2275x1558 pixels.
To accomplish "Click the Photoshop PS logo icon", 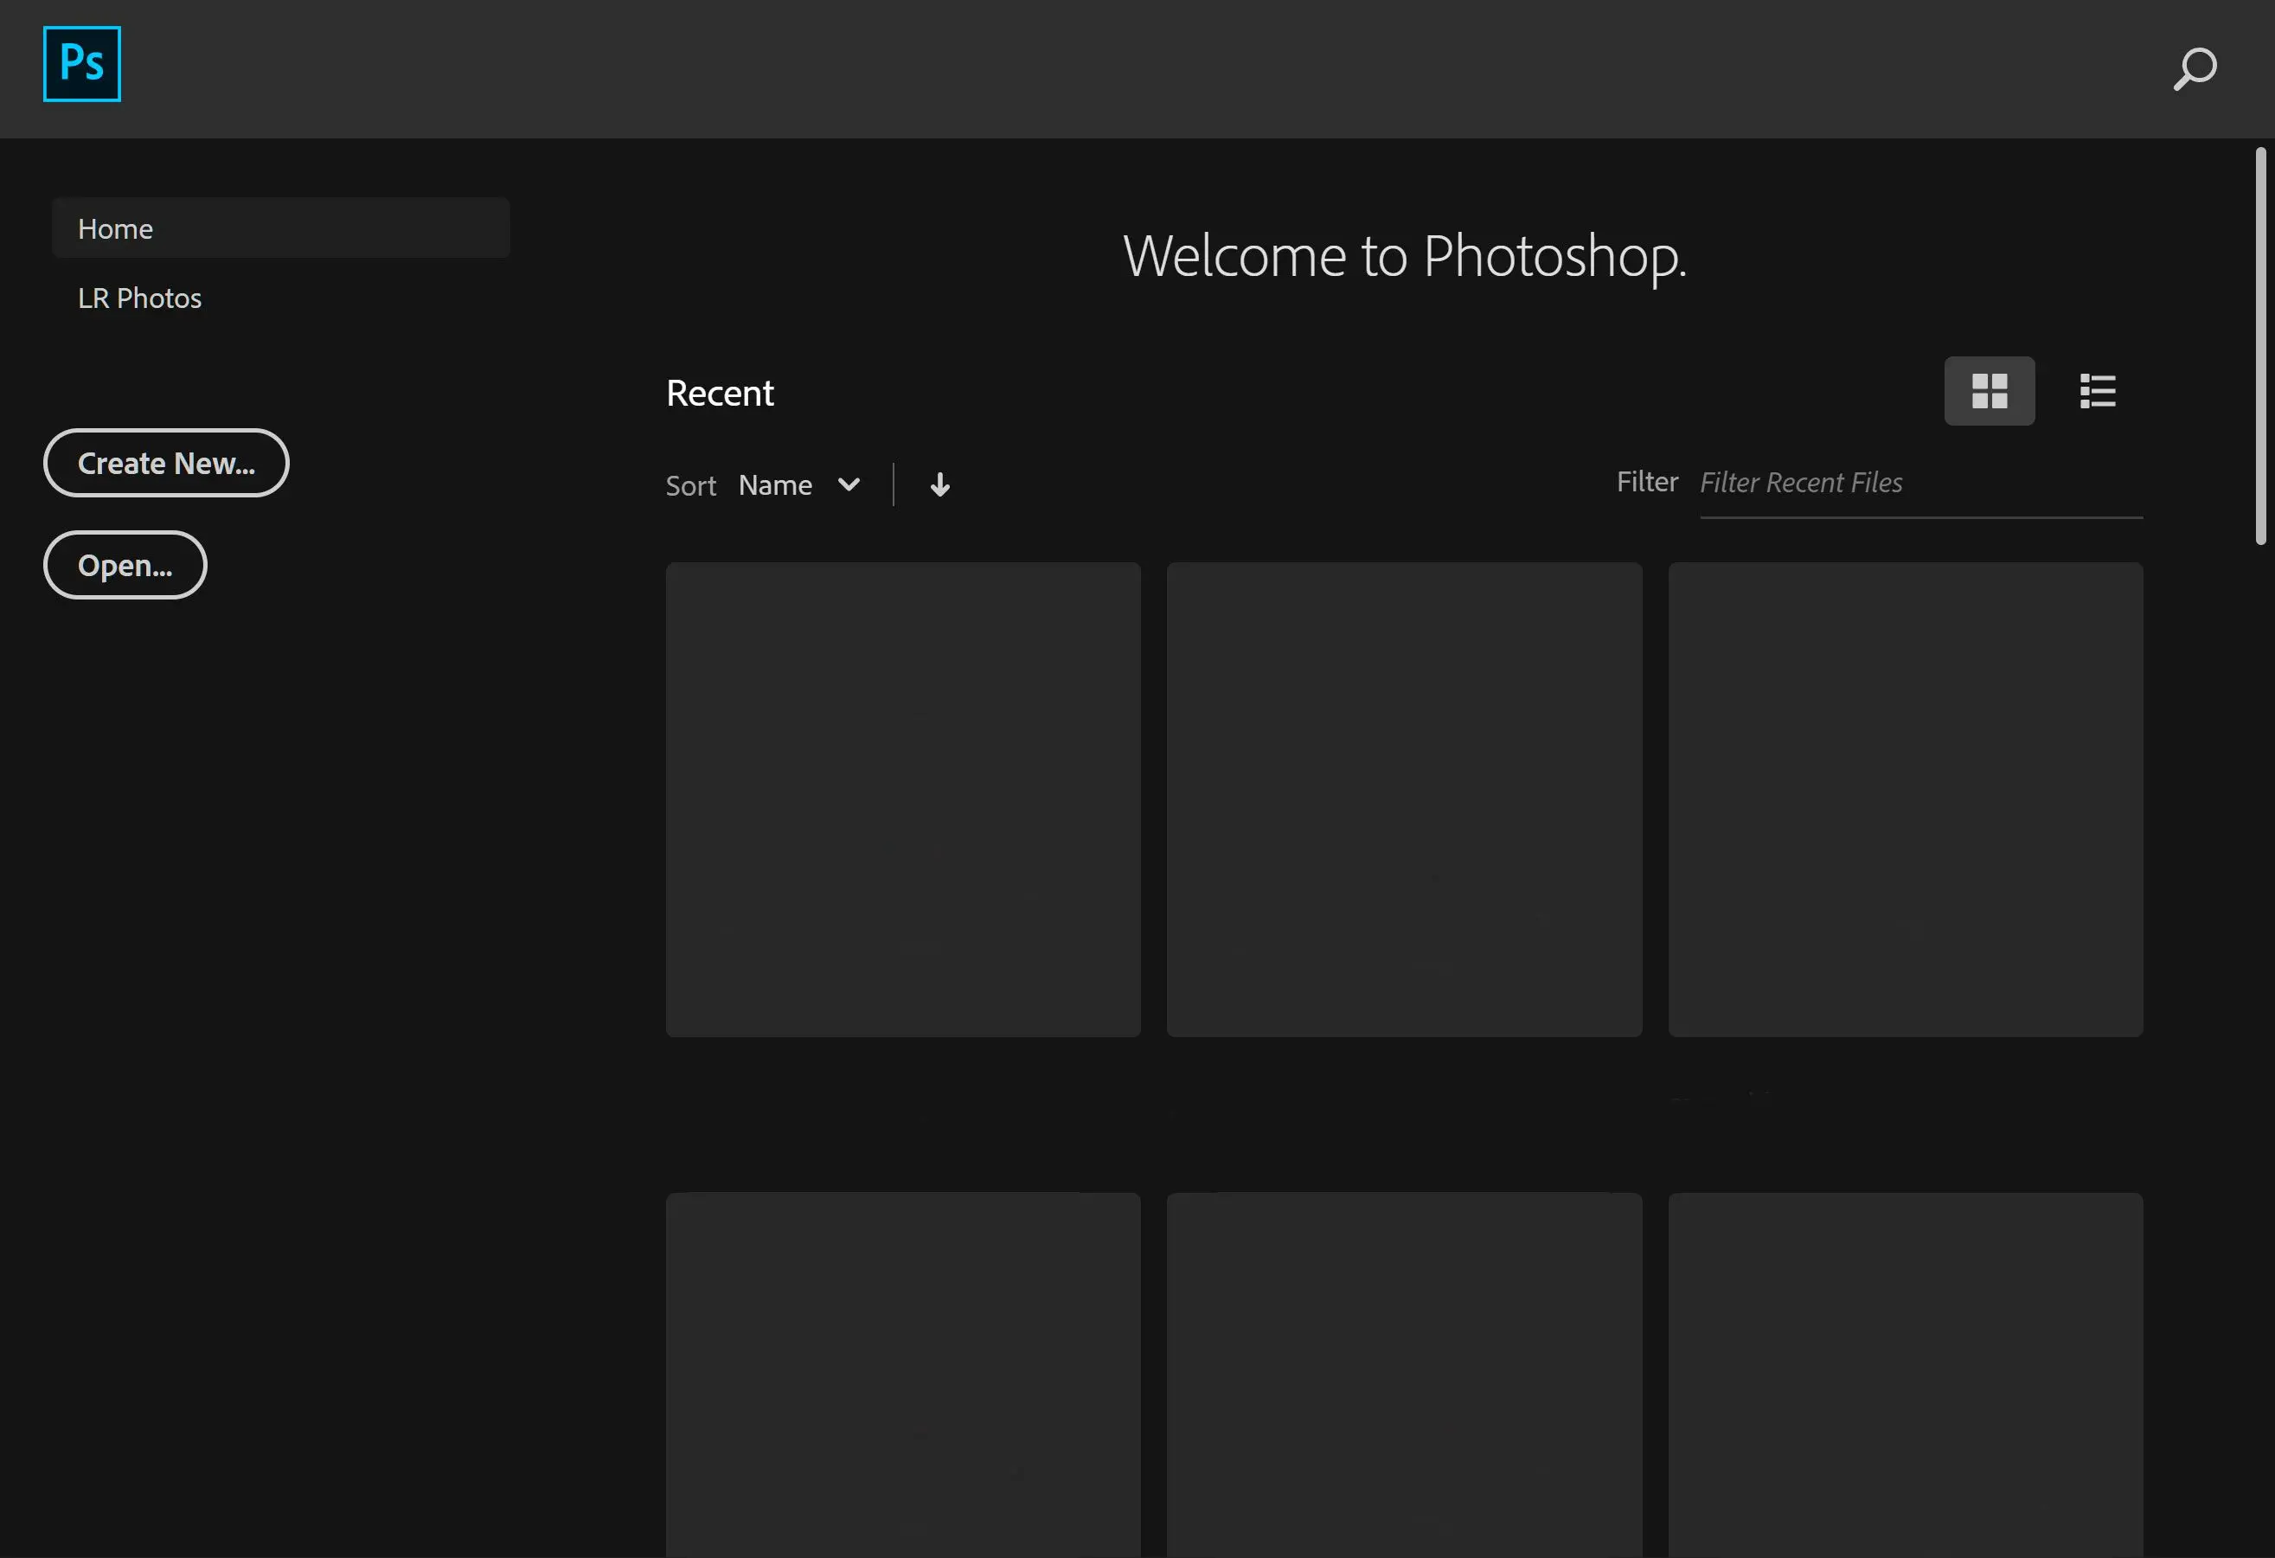I will coord(81,62).
